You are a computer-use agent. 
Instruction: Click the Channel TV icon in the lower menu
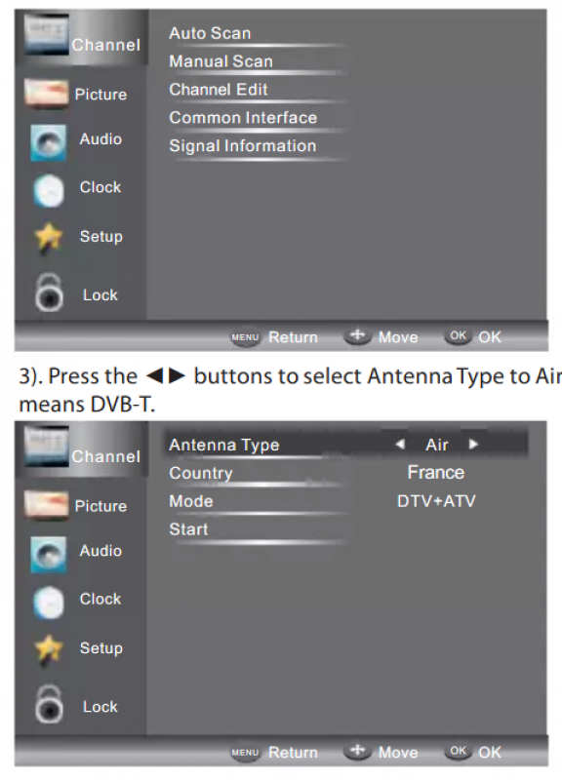(46, 447)
